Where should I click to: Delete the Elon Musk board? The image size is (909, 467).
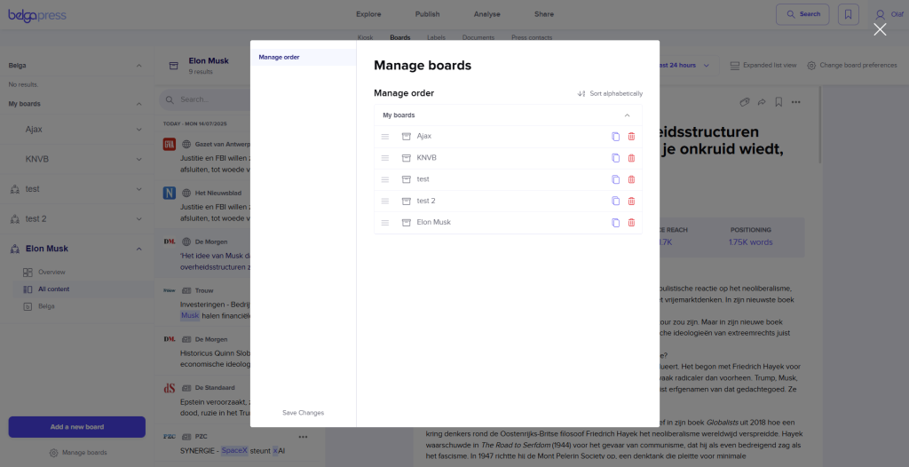point(631,223)
